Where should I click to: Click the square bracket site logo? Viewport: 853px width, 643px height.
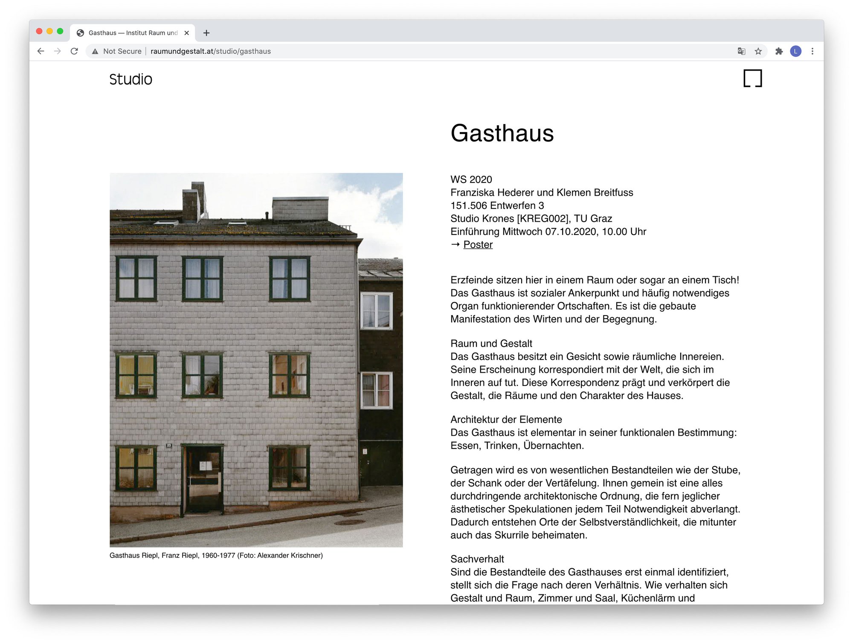[x=752, y=78]
